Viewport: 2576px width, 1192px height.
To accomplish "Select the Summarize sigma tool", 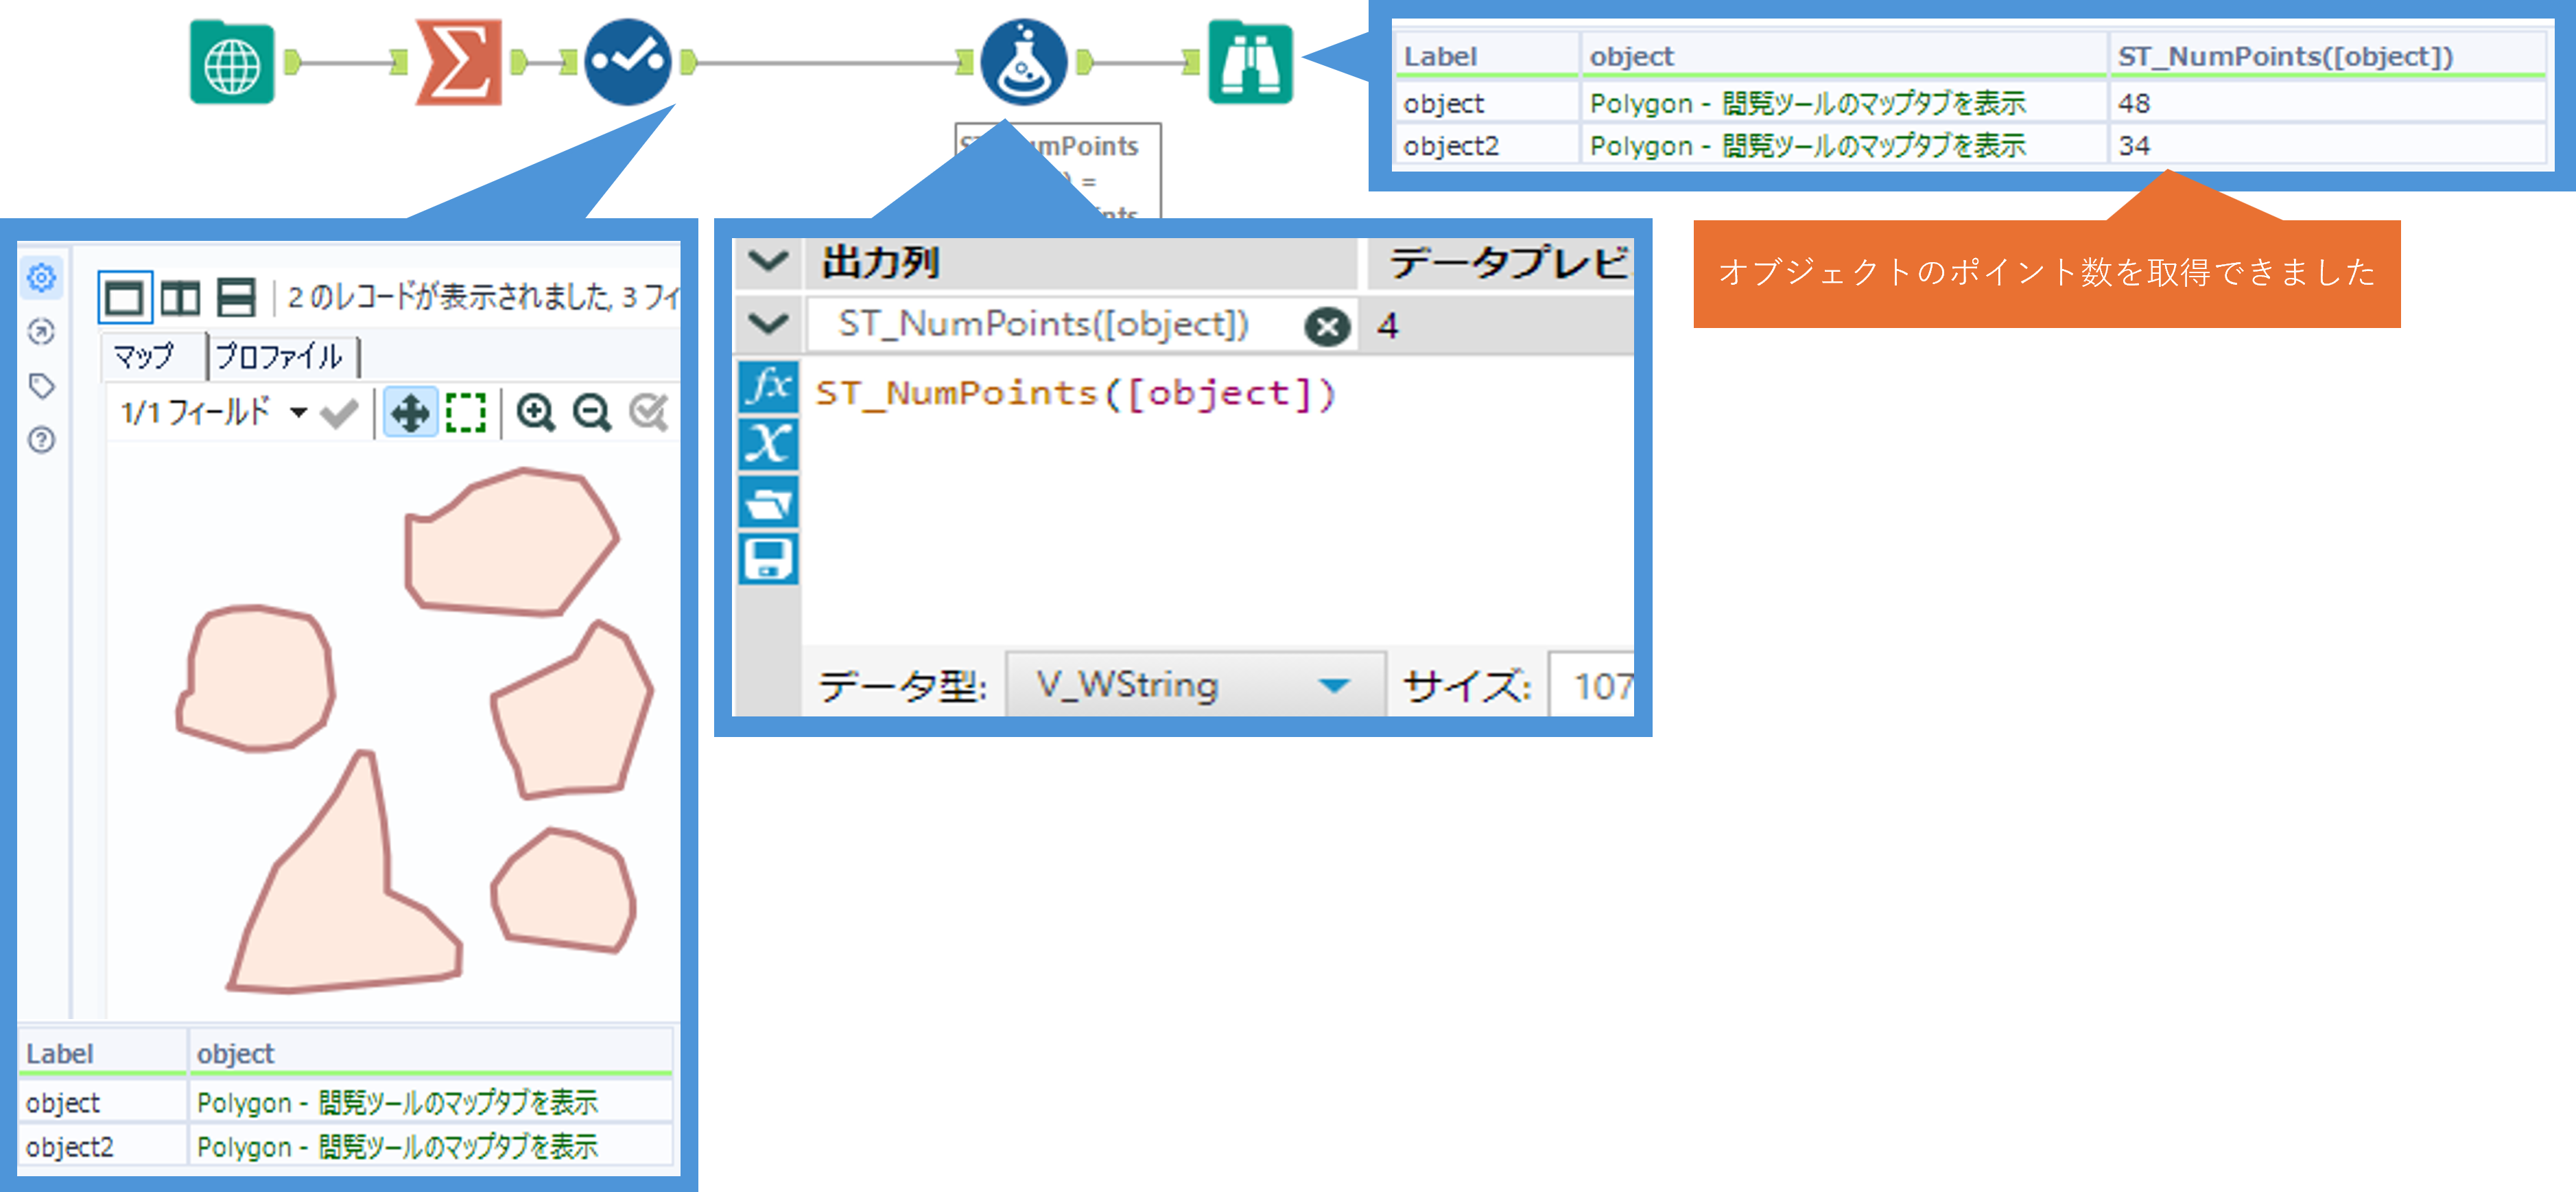I will point(459,64).
